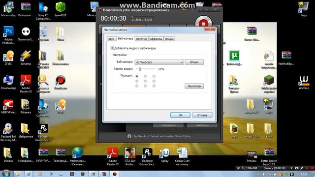Click Настройки button in Bandicam window
Screen dimensions: 315x177
click(168, 125)
